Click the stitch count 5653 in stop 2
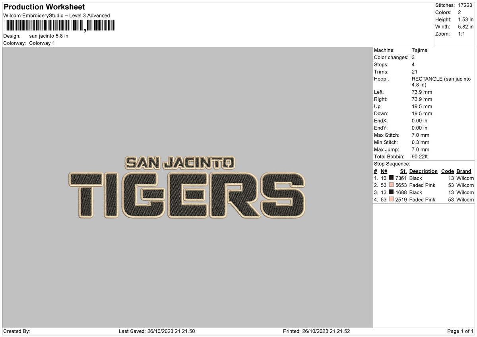Viewport: 477px width, 337px height. click(401, 185)
